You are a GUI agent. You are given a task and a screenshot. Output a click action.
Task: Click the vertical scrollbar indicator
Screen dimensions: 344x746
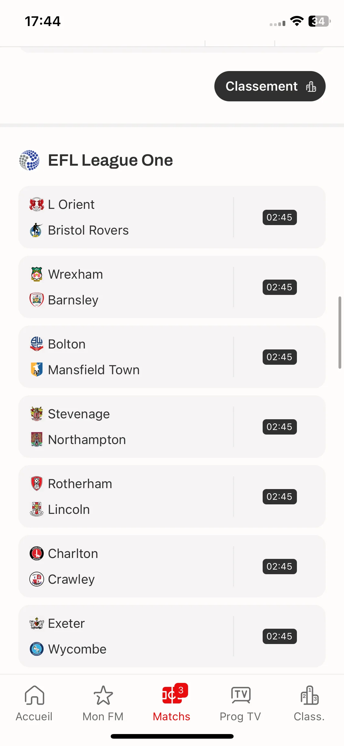pyautogui.click(x=340, y=332)
